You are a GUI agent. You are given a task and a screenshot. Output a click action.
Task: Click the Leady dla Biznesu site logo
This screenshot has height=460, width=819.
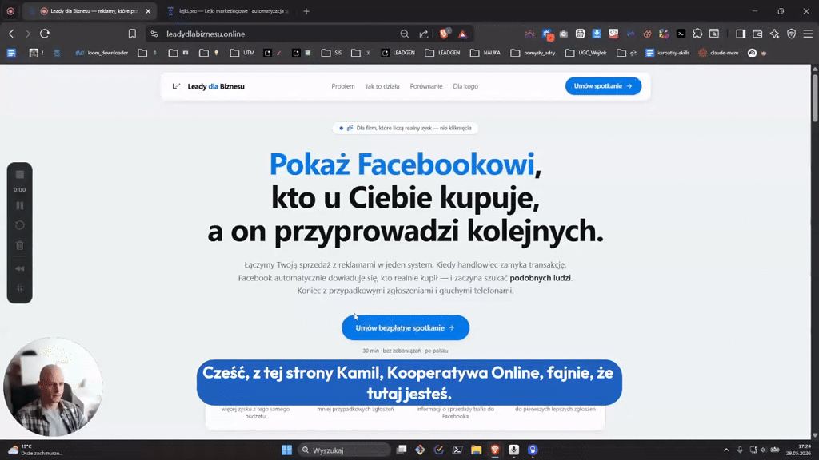(x=209, y=86)
